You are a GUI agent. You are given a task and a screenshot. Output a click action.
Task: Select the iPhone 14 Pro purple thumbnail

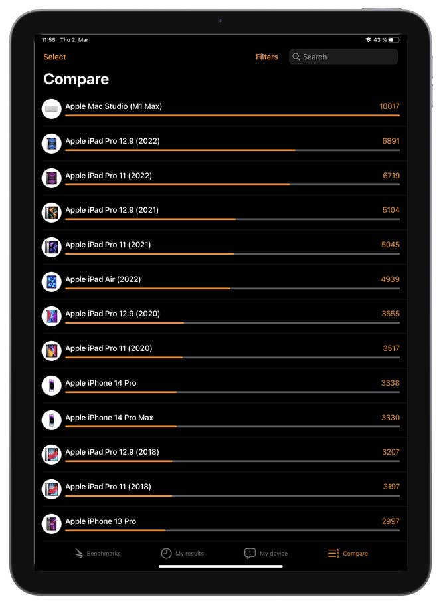tap(51, 385)
